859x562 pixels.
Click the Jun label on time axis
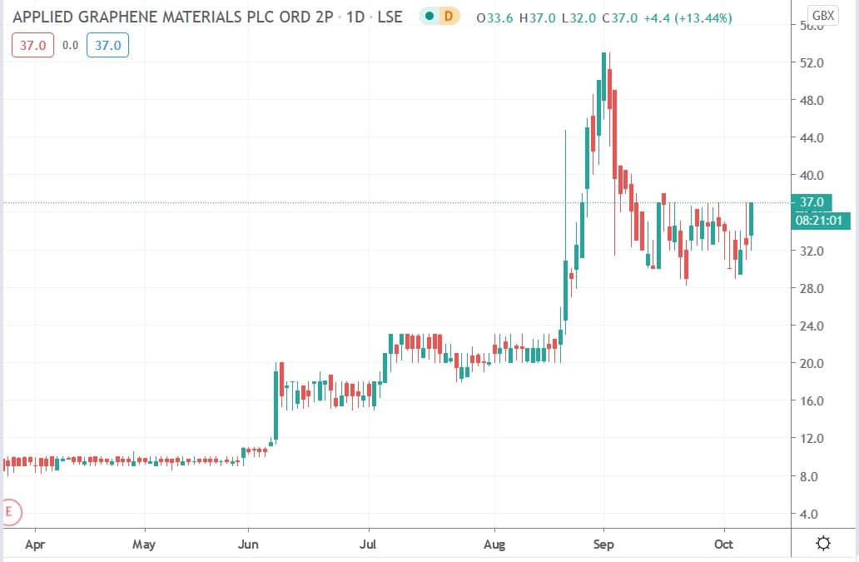(248, 544)
